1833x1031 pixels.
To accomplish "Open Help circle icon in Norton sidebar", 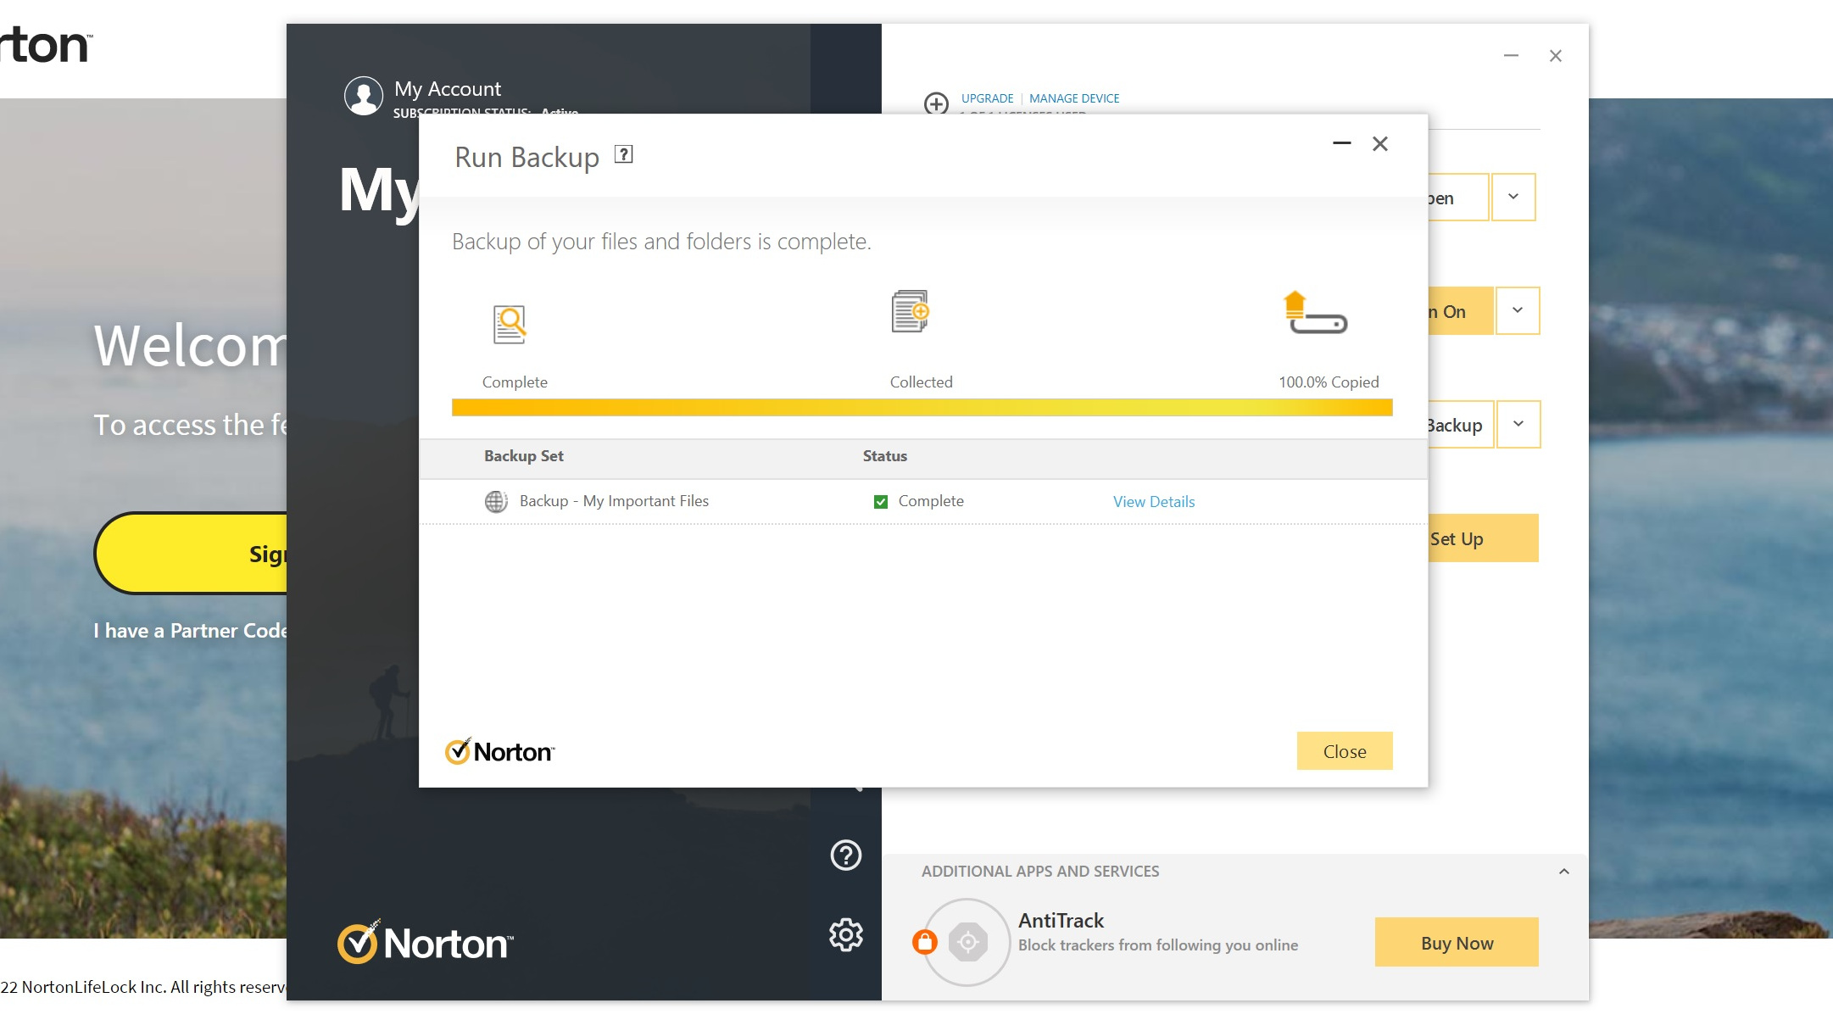I will point(846,855).
